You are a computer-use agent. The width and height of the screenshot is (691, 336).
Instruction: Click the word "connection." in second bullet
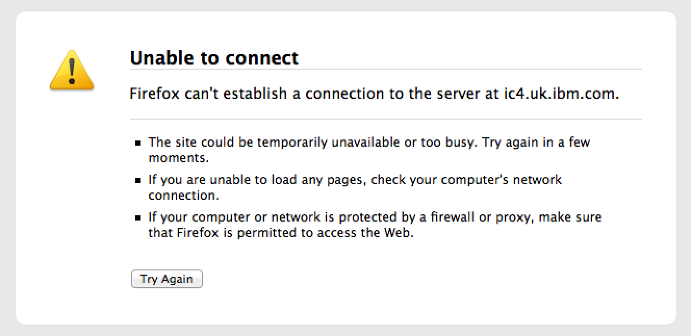tap(183, 196)
